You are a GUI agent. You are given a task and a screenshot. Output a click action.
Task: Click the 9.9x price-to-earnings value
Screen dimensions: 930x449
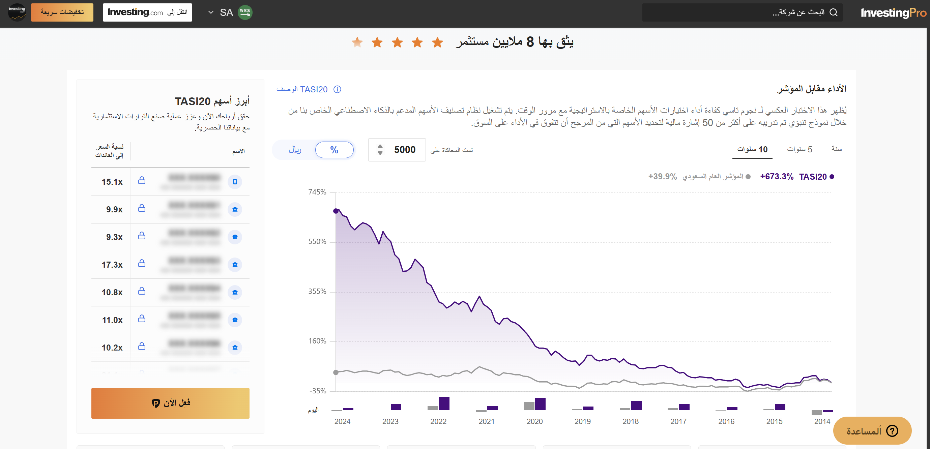pyautogui.click(x=114, y=209)
